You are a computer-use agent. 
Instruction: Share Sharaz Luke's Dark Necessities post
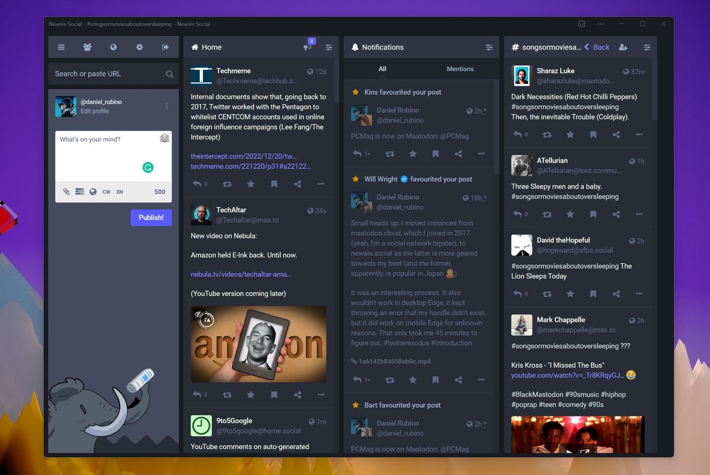616,134
